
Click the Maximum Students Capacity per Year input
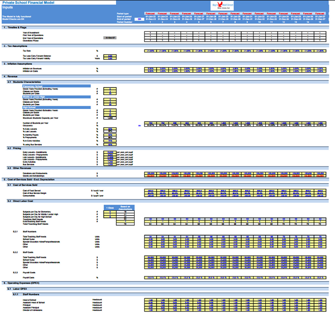[111, 118]
